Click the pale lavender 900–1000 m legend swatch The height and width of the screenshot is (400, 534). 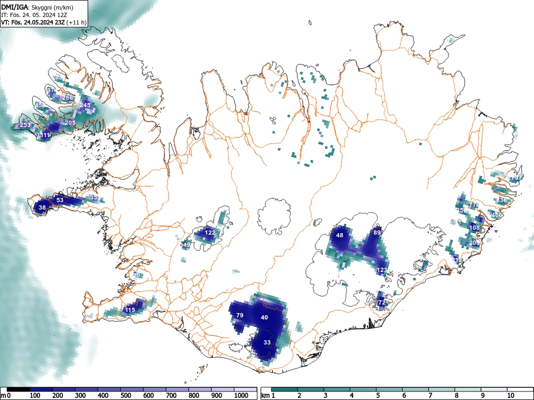click(223, 389)
